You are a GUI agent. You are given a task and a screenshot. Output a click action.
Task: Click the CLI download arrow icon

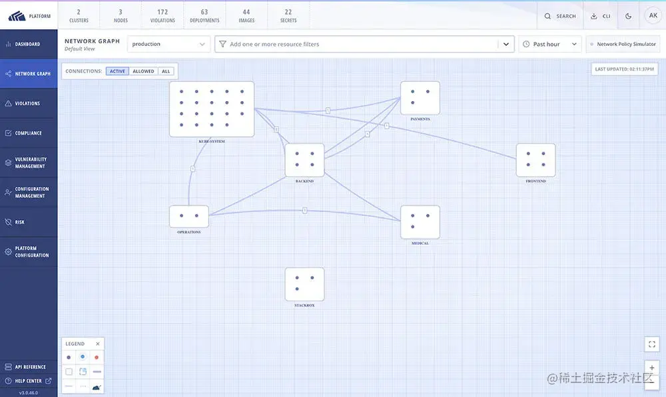click(594, 16)
